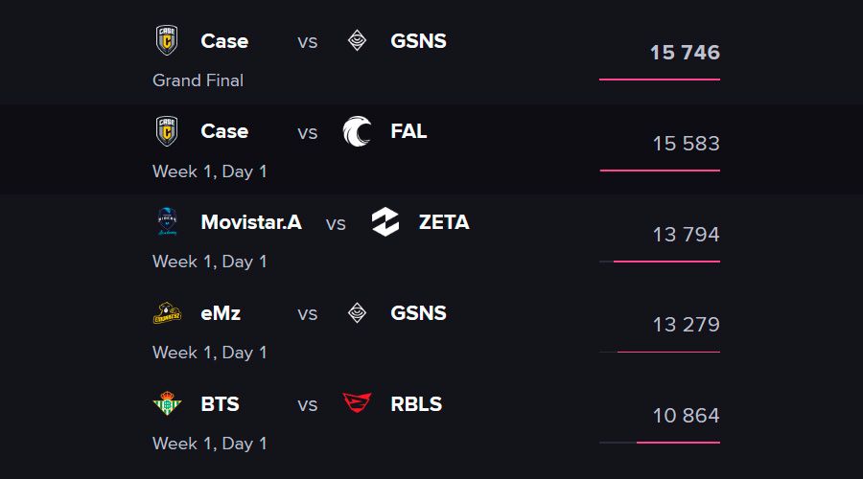The height and width of the screenshot is (479, 863).
Task: Click the ZETA team logo
Action: tap(385, 221)
